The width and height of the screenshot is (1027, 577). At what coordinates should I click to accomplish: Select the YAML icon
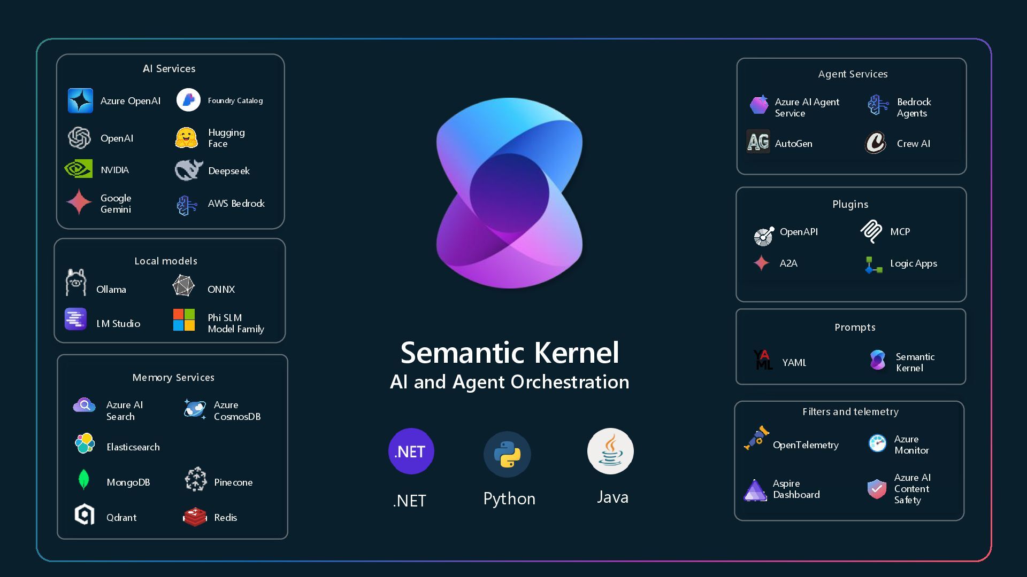tap(763, 360)
